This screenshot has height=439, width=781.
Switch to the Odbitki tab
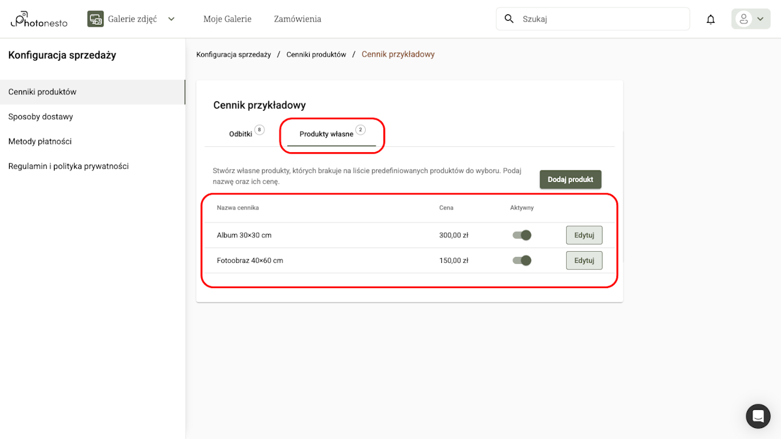[241, 134]
